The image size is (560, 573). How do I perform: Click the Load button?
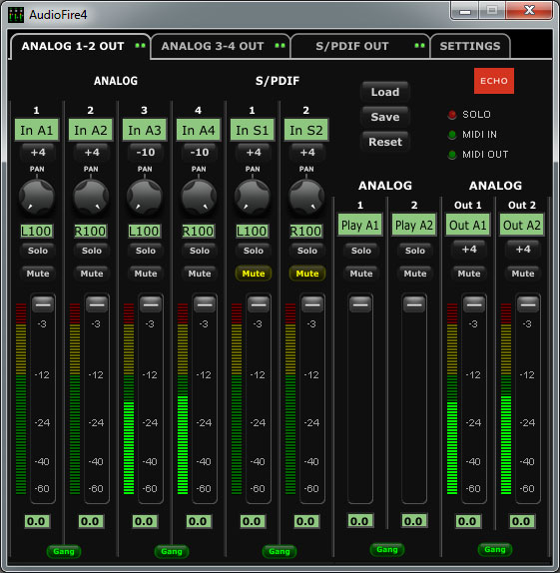click(x=385, y=92)
